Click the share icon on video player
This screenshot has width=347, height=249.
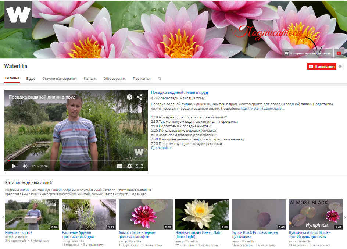click(x=139, y=97)
